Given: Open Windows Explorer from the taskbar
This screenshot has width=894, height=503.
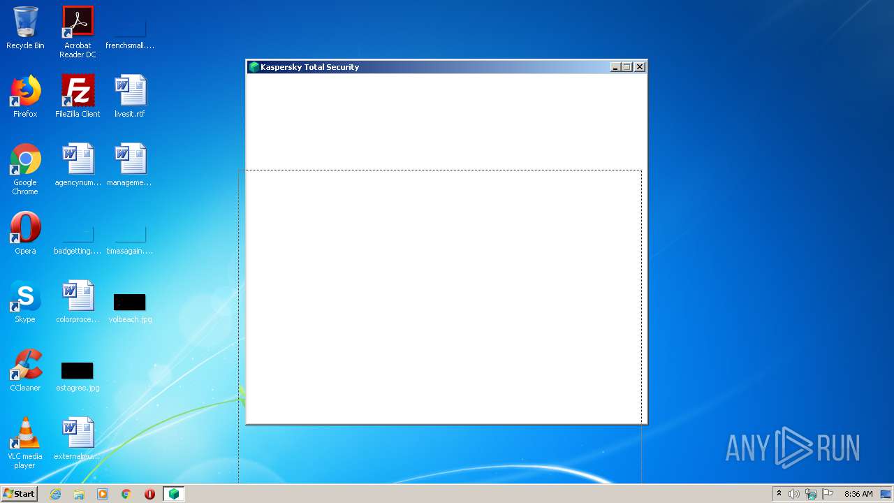Looking at the screenshot, I should point(79,494).
